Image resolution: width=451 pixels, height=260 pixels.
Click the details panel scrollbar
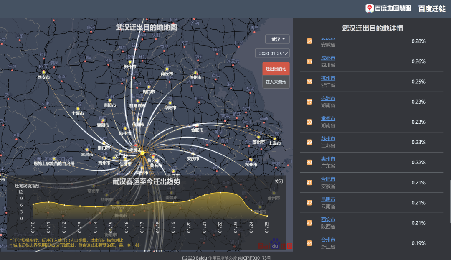point(450,201)
